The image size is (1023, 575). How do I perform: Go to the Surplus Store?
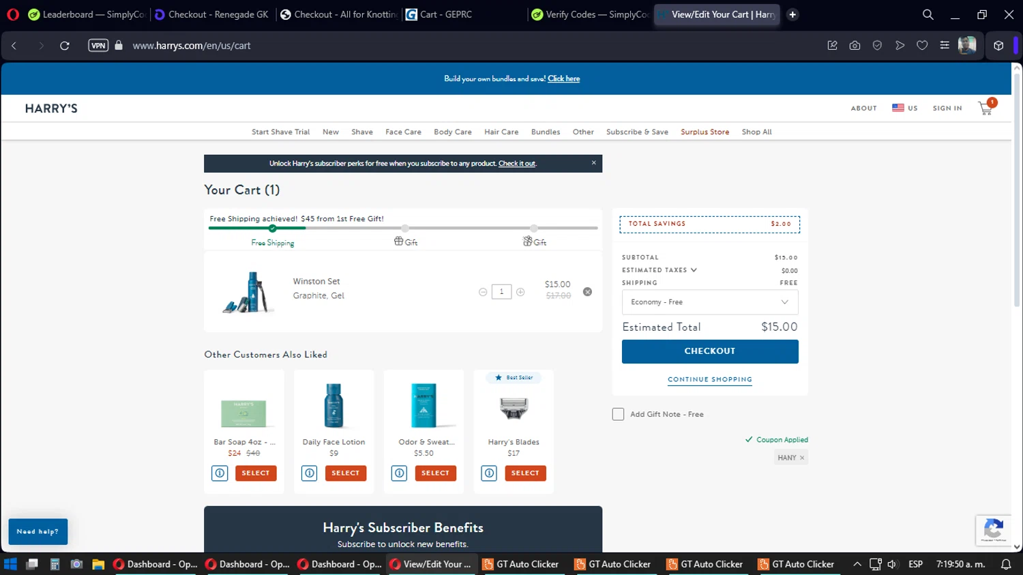point(705,132)
